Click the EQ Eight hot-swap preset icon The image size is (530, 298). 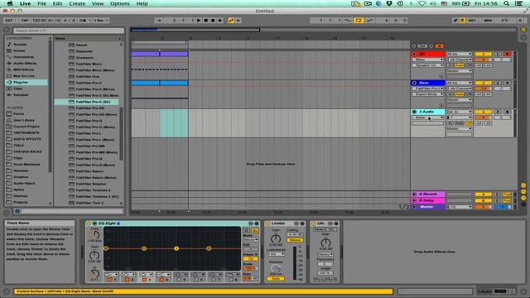pyautogui.click(x=251, y=223)
